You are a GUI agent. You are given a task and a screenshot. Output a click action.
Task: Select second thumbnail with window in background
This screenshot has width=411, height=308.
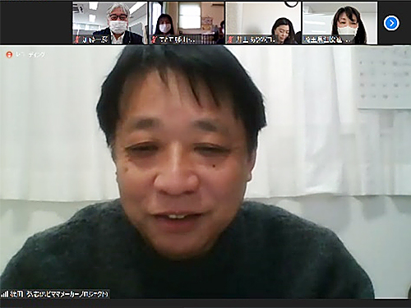187,23
